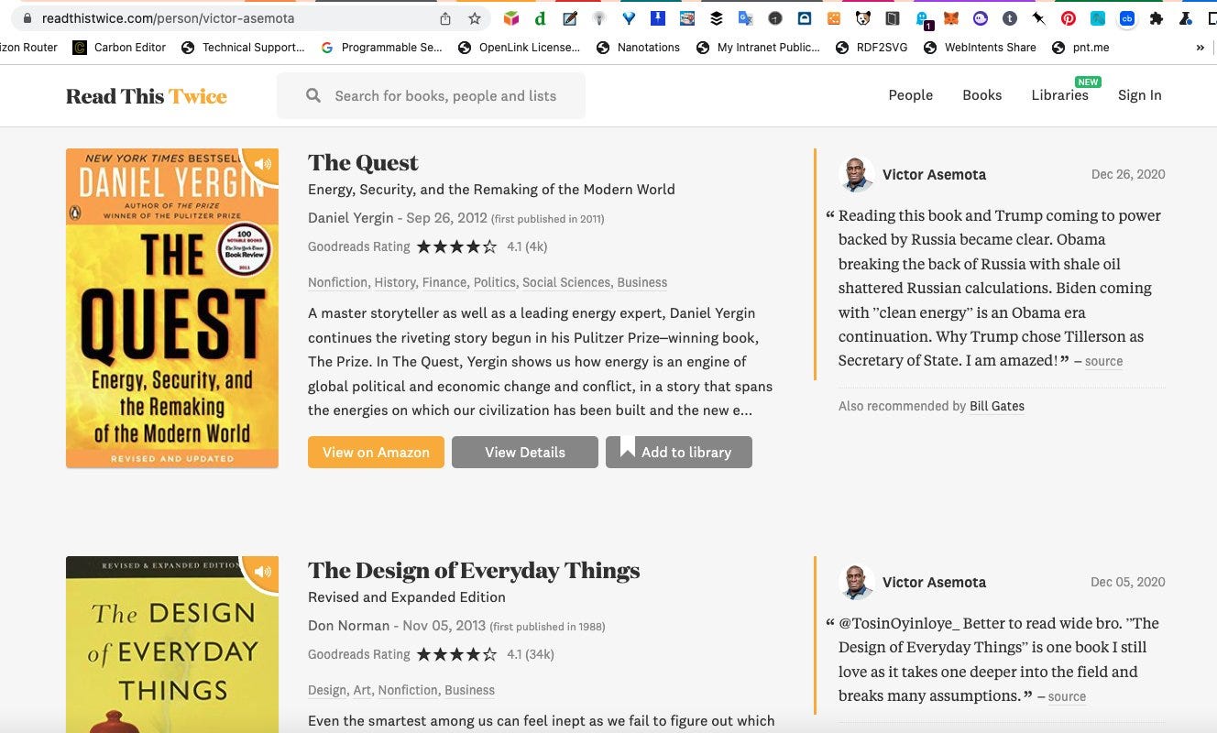The width and height of the screenshot is (1217, 733).
Task: Click the letter t circle extension icon
Action: coord(1010,18)
